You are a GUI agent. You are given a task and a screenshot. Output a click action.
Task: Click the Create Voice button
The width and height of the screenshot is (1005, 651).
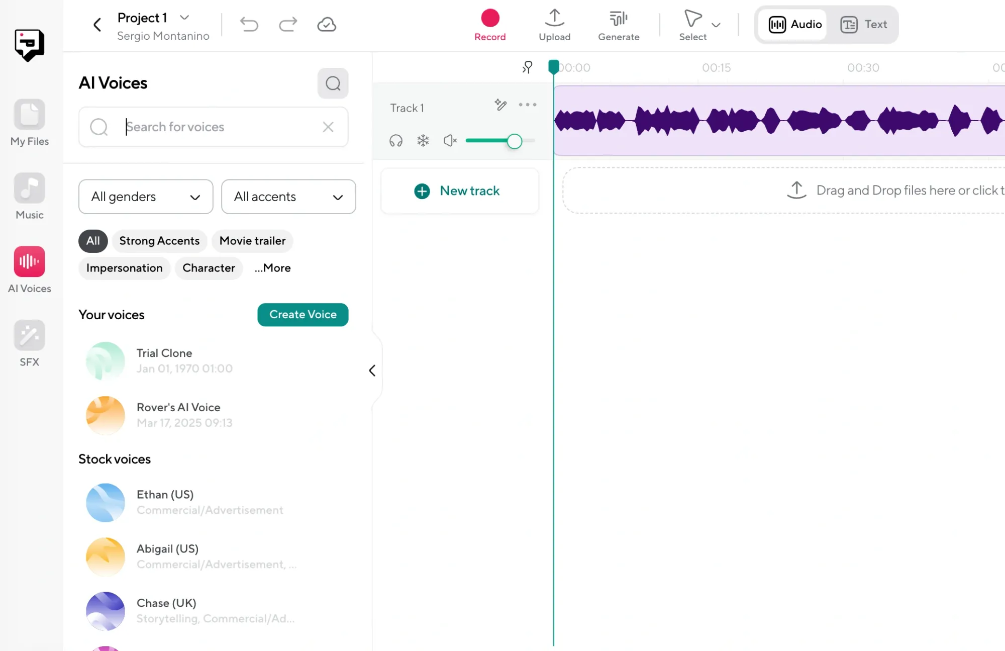(x=303, y=315)
